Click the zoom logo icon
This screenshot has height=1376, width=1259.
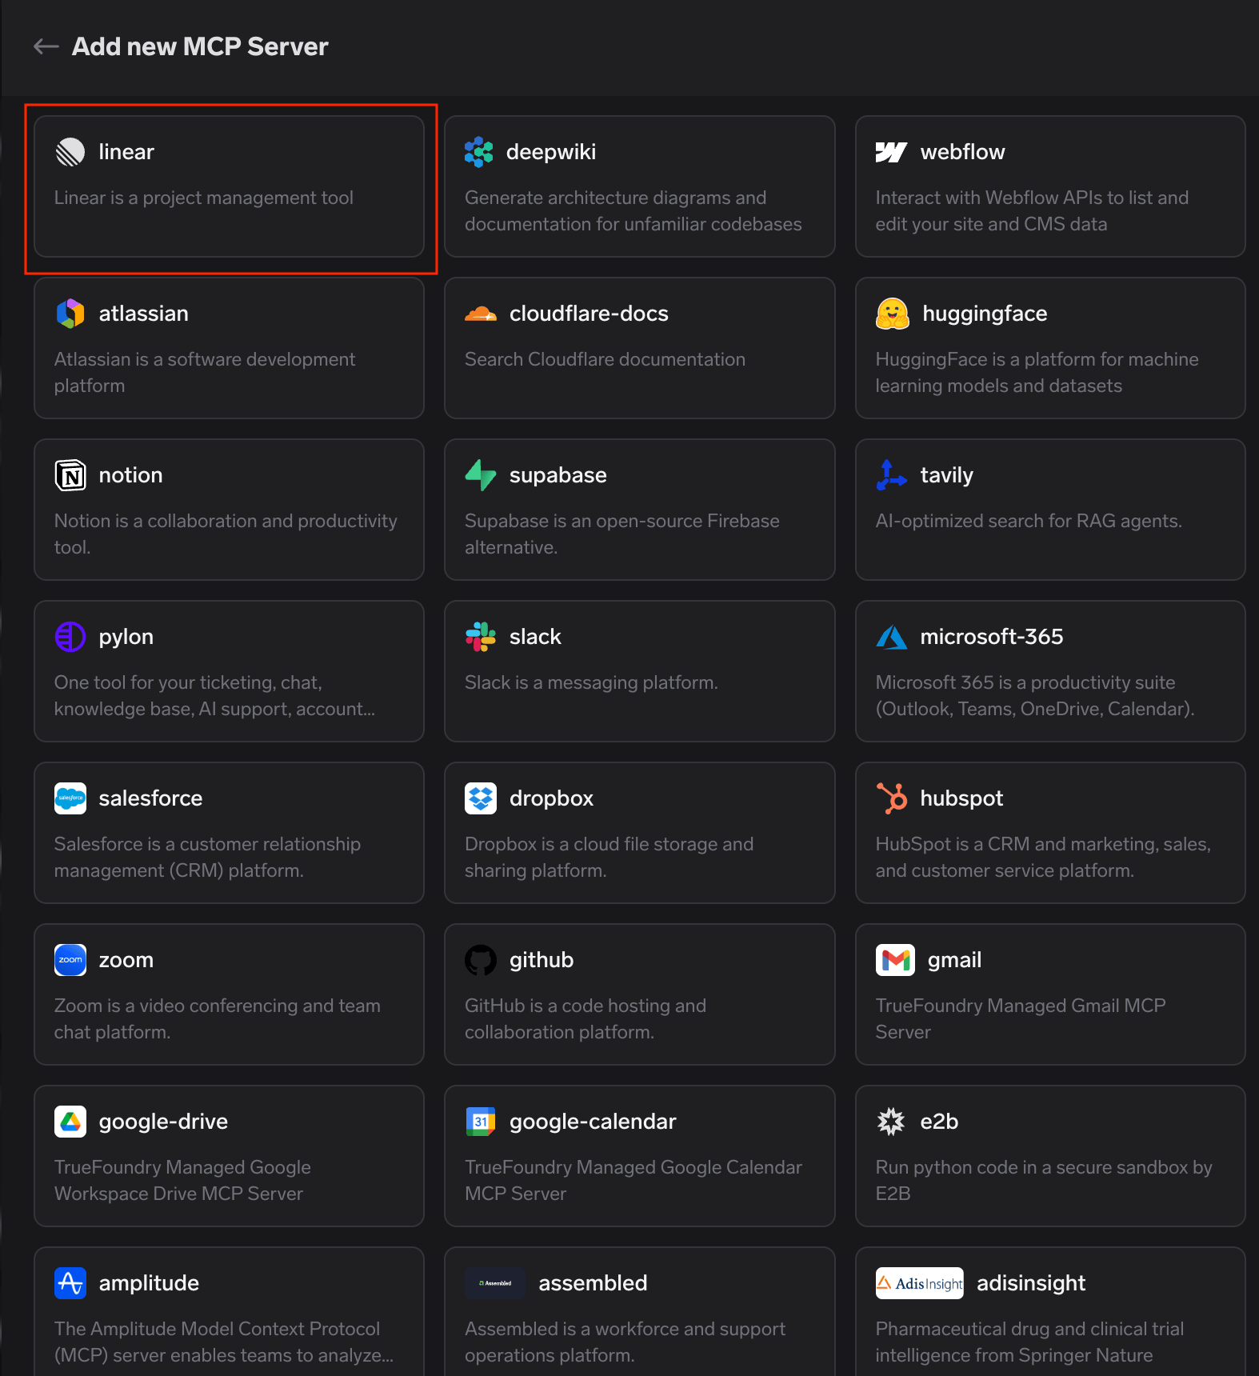(x=70, y=960)
